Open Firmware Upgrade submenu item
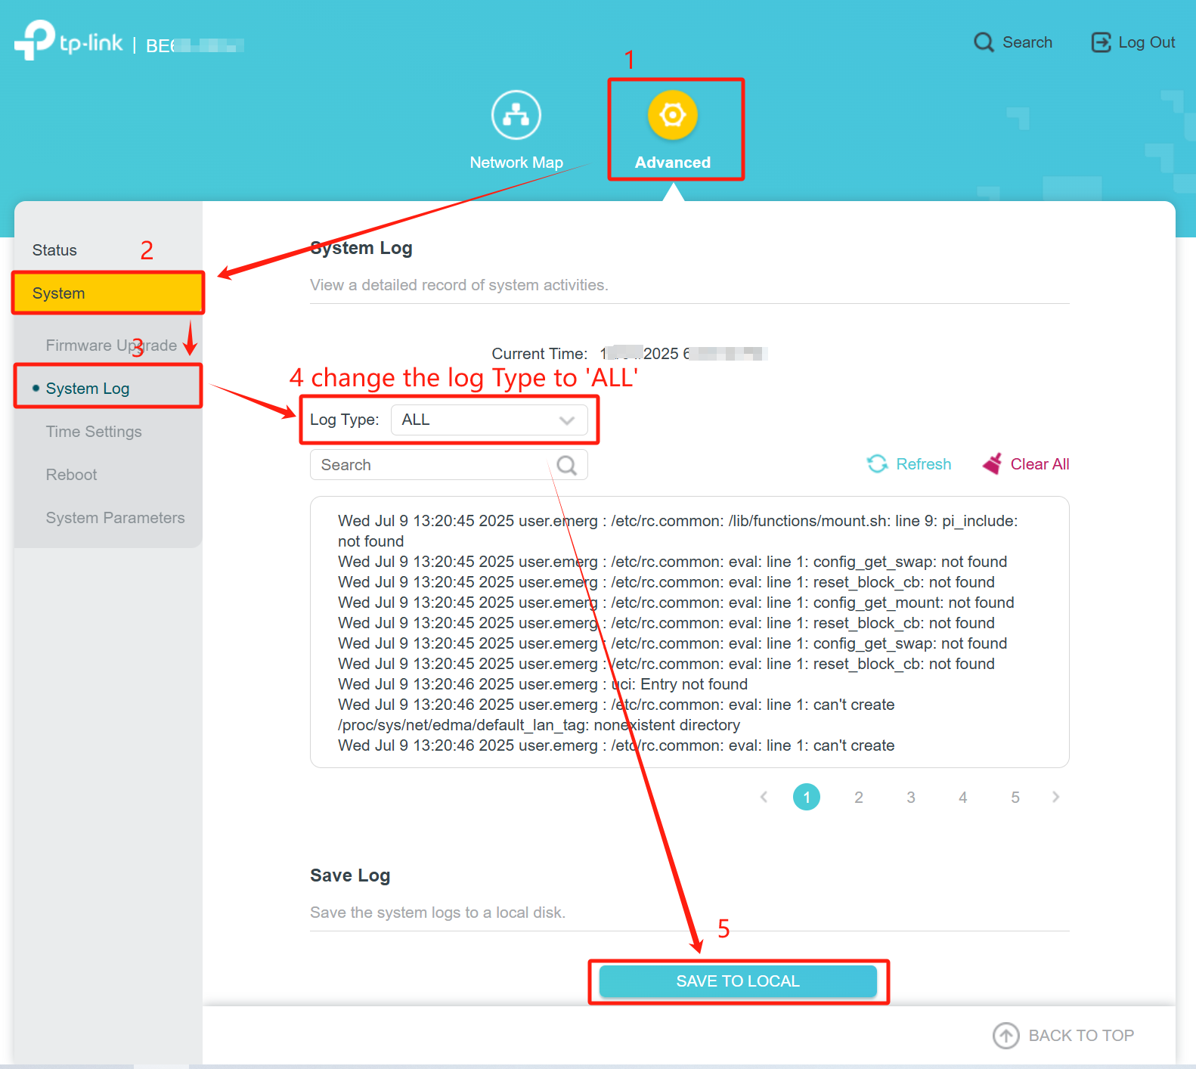Screen dimensions: 1196x1069 click(x=111, y=345)
